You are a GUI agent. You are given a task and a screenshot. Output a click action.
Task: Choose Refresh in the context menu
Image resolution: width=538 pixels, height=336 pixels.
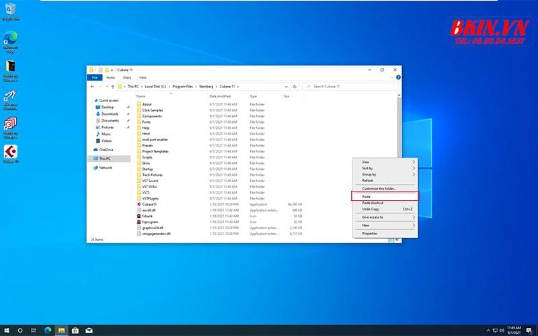point(385,180)
